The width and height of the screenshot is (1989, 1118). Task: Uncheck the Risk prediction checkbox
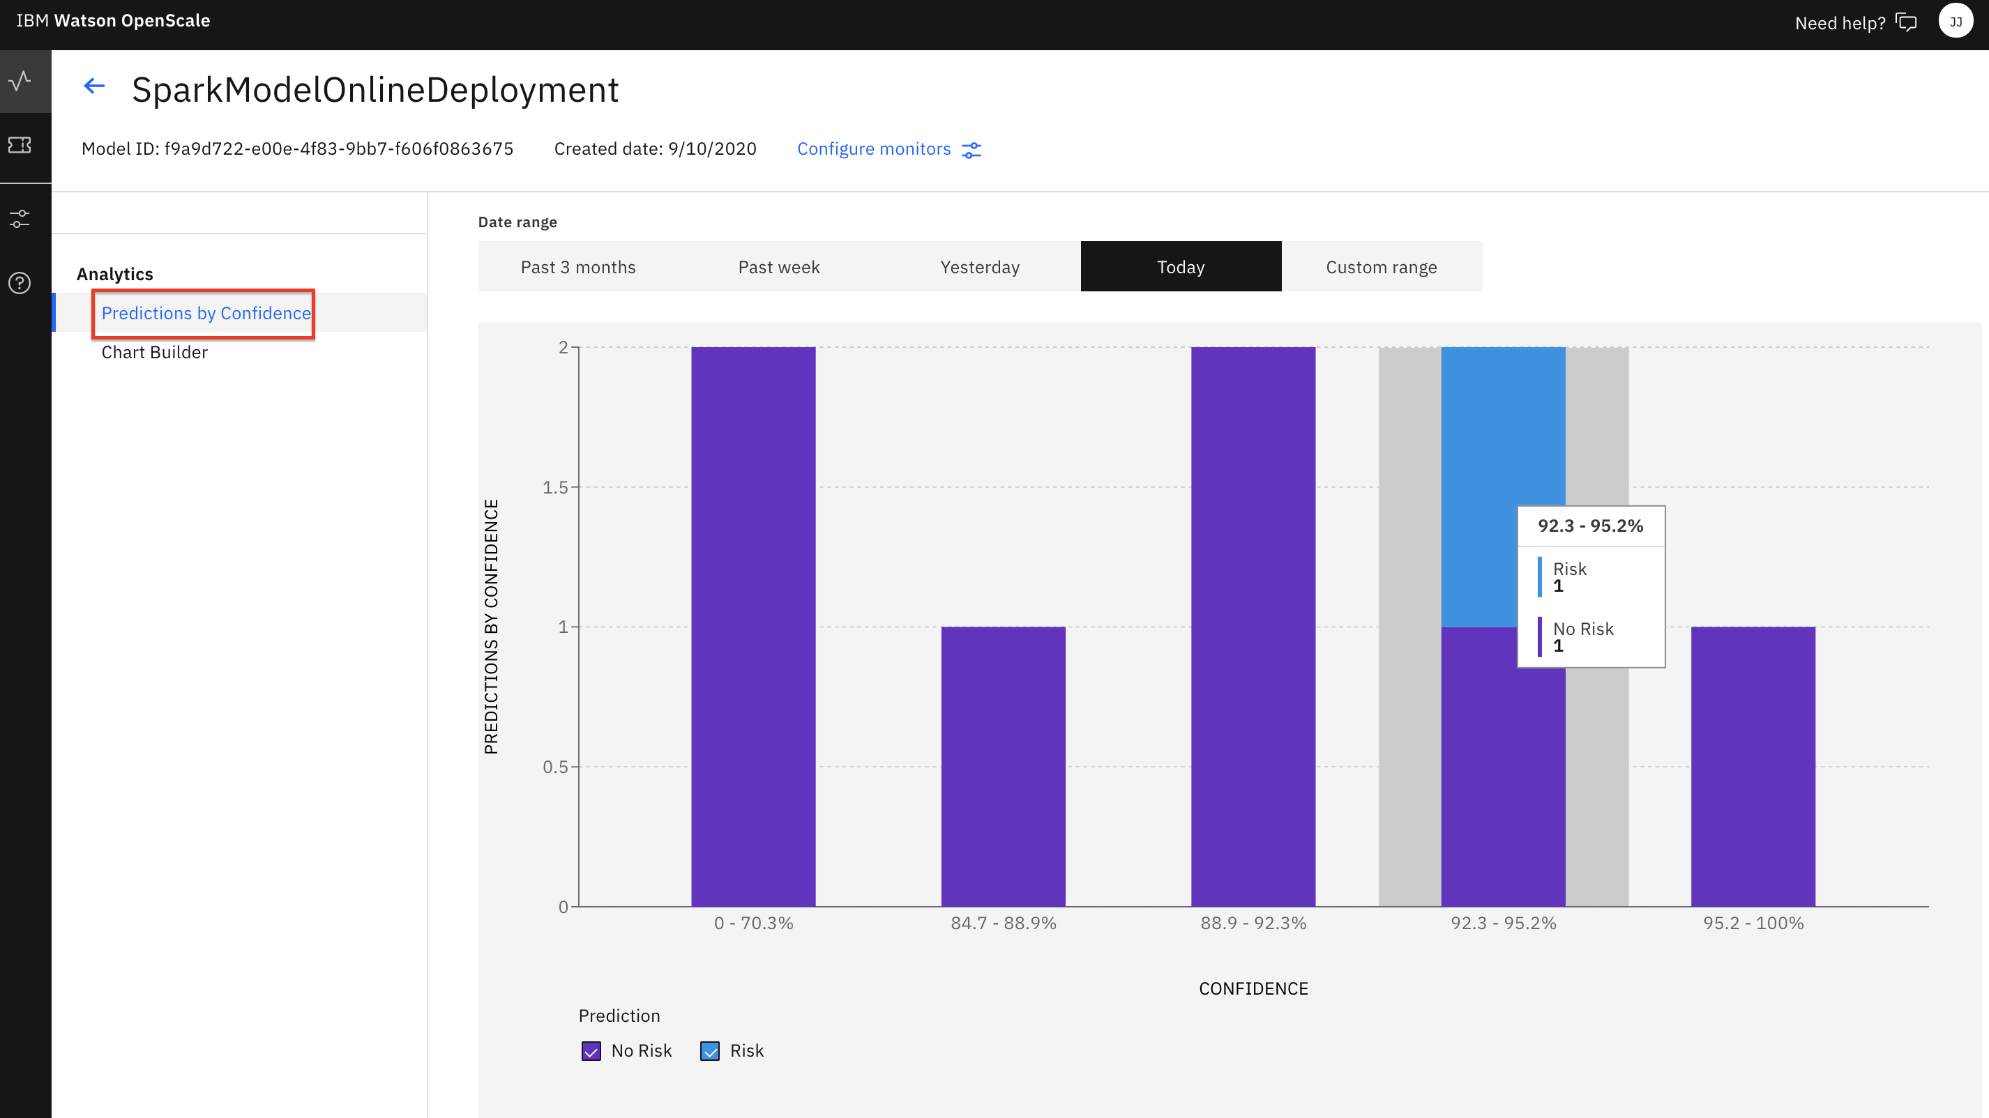tap(709, 1051)
